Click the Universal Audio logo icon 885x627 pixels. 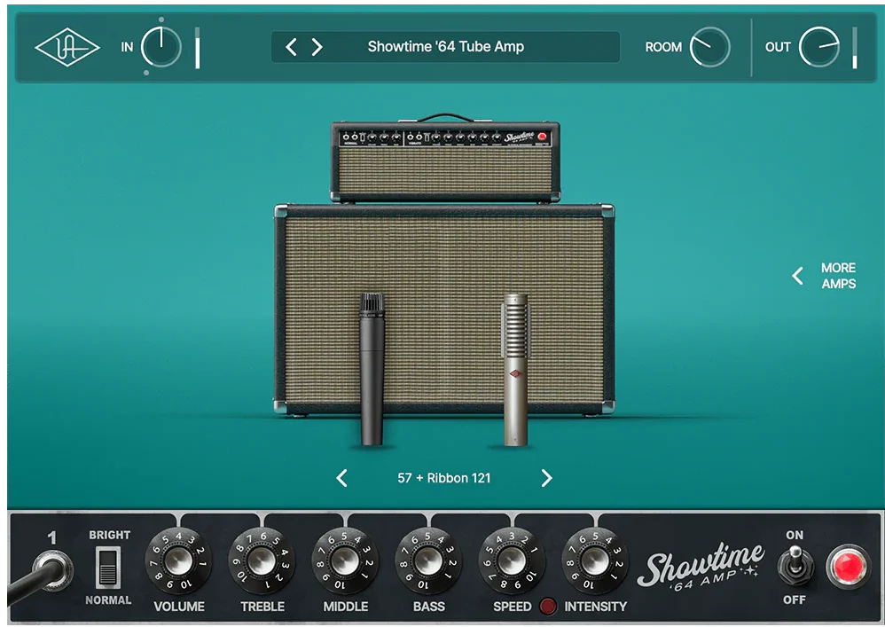[x=67, y=48]
